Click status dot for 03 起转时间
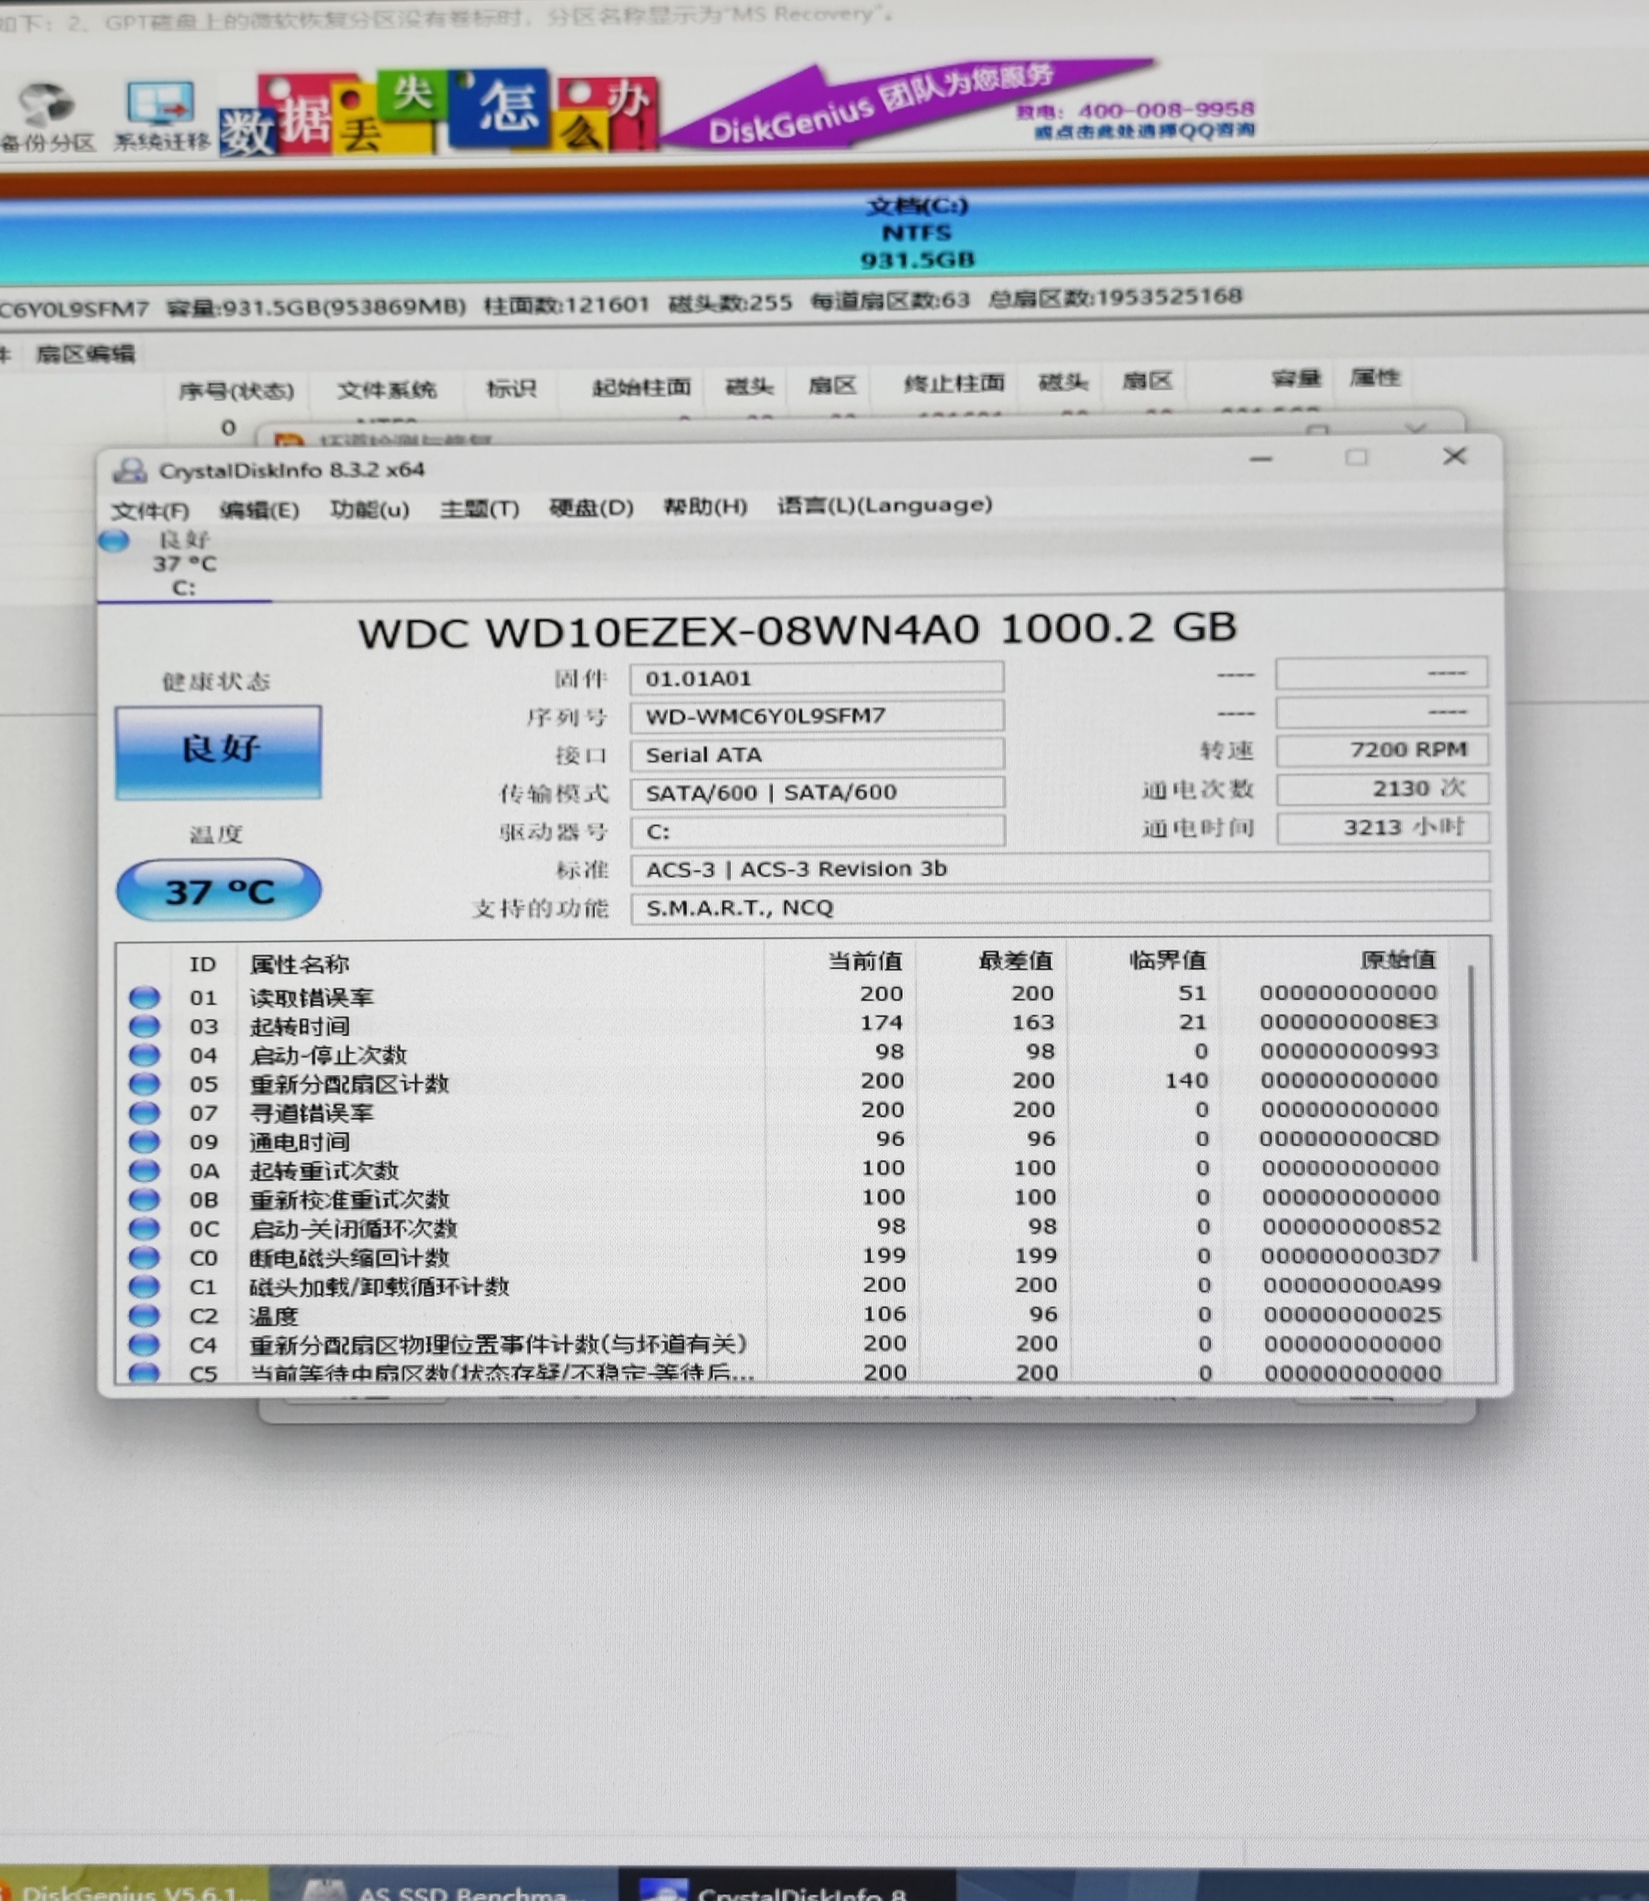The image size is (1649, 1901). point(145,1026)
